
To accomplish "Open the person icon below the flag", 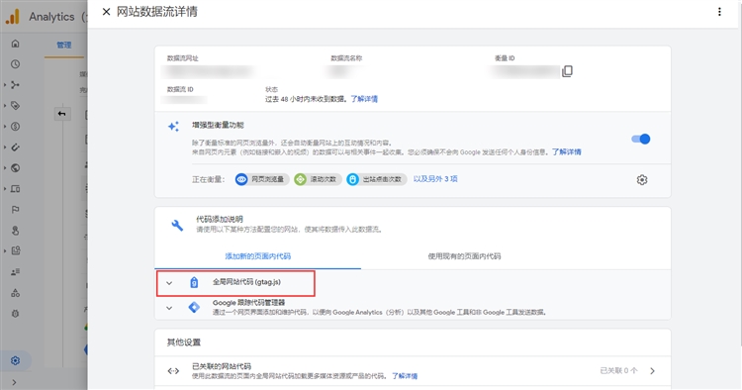I will (x=15, y=231).
